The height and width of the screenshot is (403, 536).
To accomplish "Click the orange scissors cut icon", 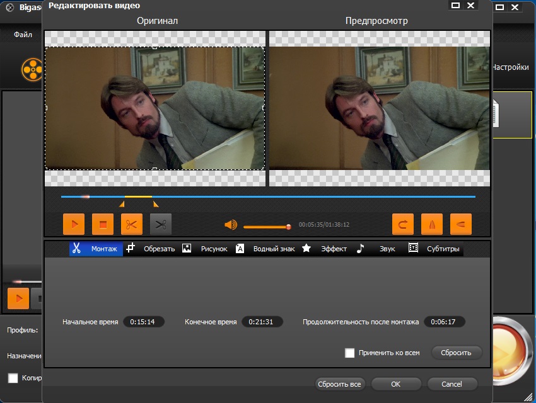I will click(x=132, y=224).
